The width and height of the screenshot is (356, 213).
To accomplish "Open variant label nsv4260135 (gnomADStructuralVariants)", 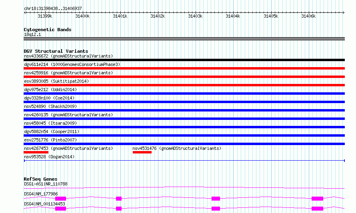I will (68, 115).
